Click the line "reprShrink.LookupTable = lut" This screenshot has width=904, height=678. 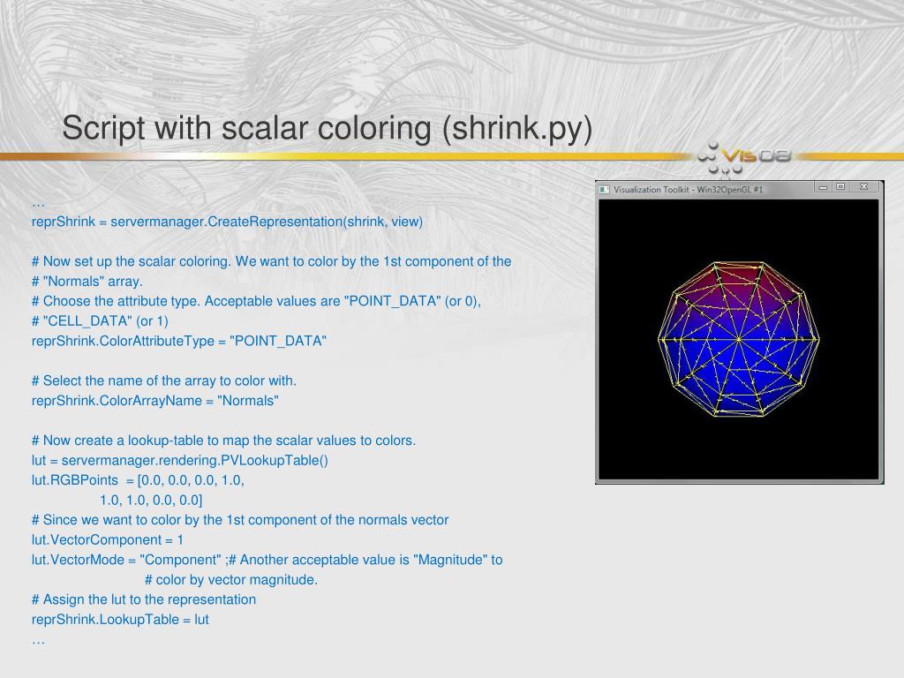click(120, 620)
